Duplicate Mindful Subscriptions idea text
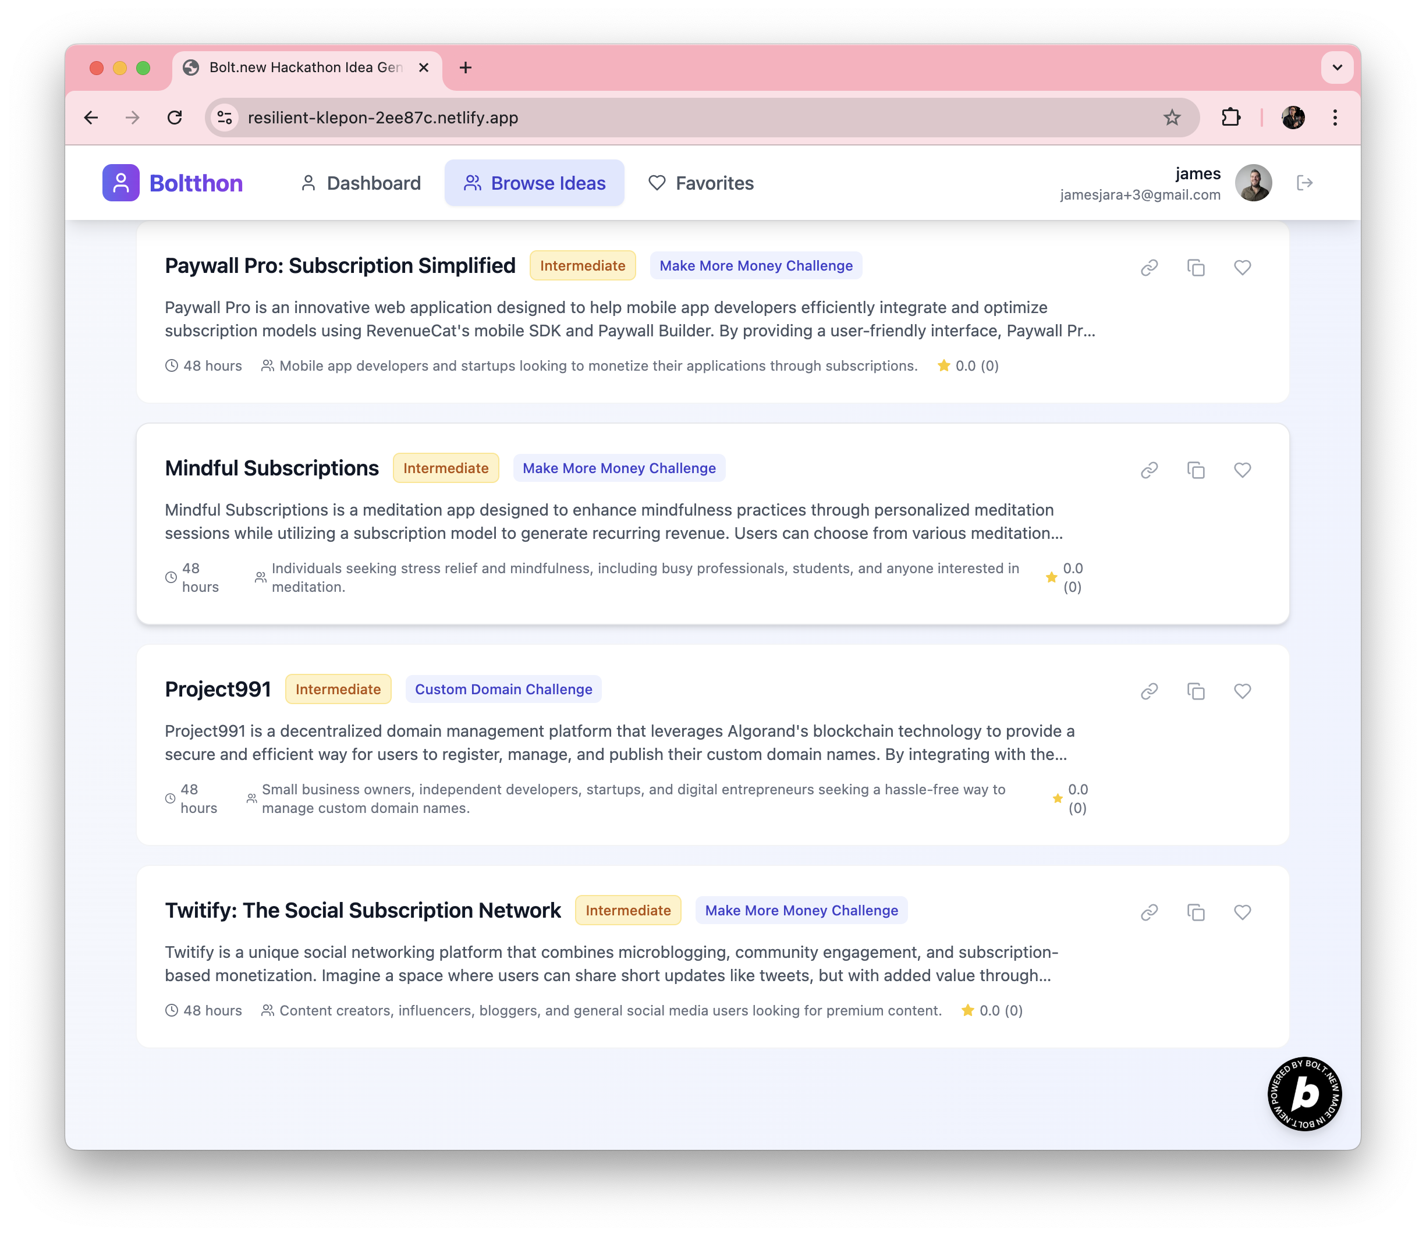The height and width of the screenshot is (1236, 1426). click(x=1196, y=470)
